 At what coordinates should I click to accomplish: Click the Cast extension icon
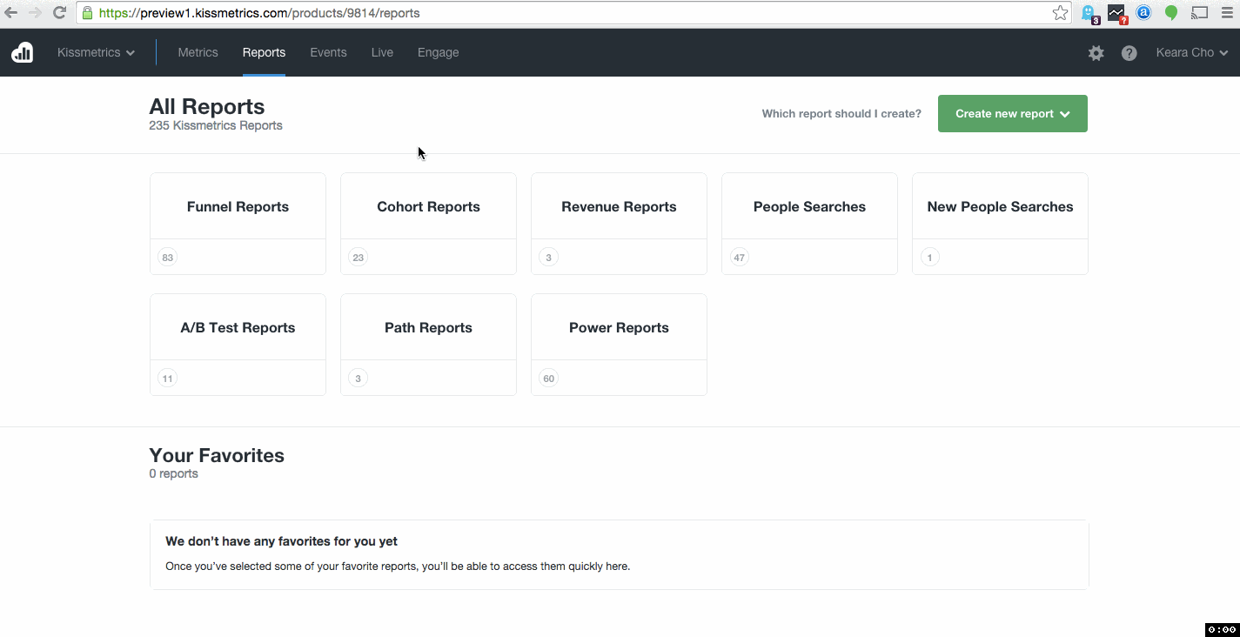click(x=1200, y=13)
